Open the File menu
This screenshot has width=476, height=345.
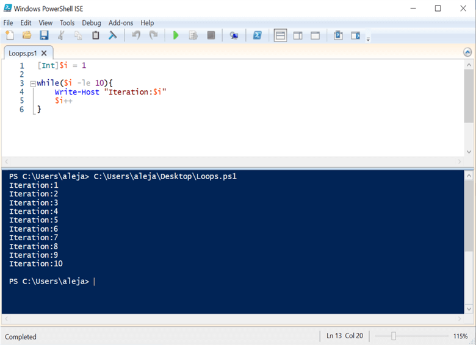pyautogui.click(x=8, y=23)
